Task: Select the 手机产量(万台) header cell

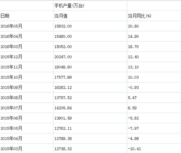Action: [x=69, y=5]
